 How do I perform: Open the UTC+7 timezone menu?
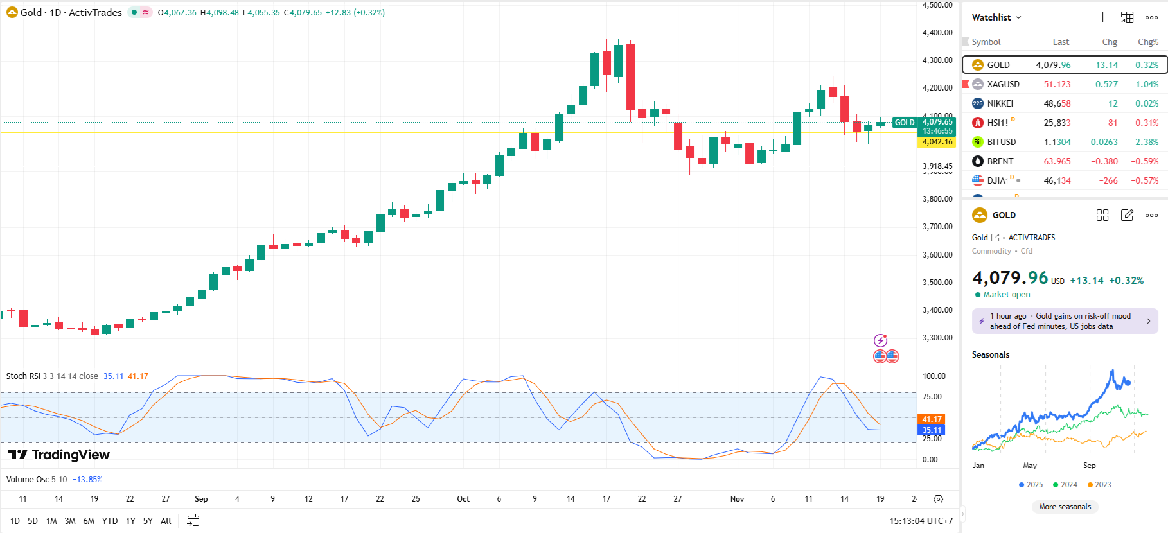tap(921, 521)
